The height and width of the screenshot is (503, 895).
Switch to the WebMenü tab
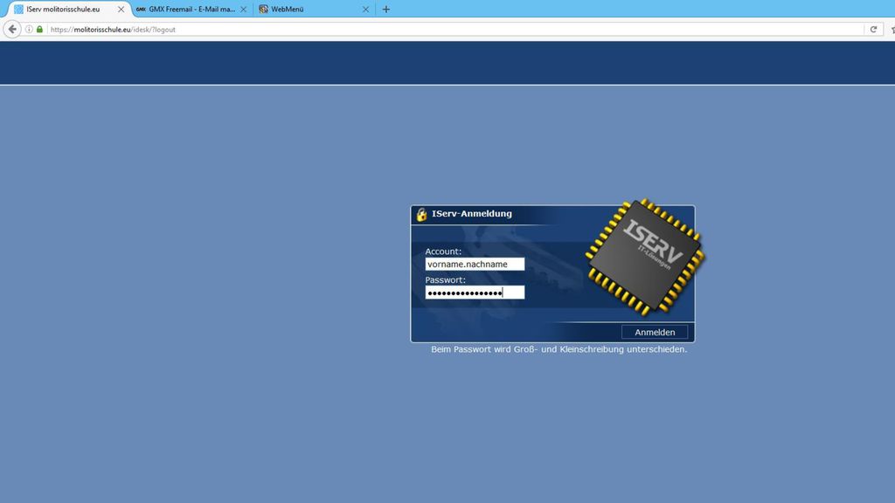(314, 9)
